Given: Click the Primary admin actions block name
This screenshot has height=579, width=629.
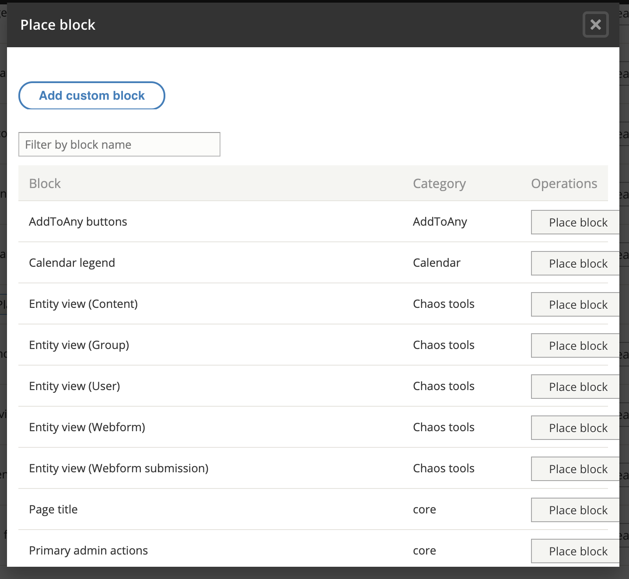Looking at the screenshot, I should pos(88,551).
